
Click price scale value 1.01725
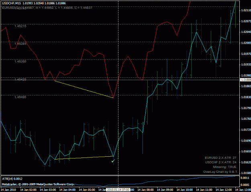click(x=246, y=130)
